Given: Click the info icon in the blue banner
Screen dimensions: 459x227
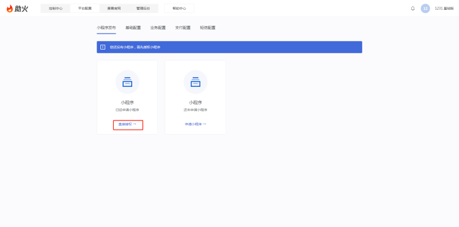Looking at the screenshot, I should tap(103, 47).
